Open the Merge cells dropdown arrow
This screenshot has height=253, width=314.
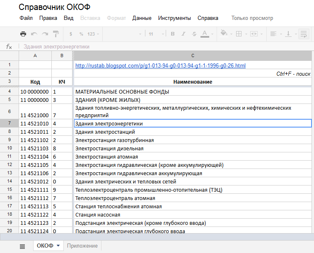point(261,34)
